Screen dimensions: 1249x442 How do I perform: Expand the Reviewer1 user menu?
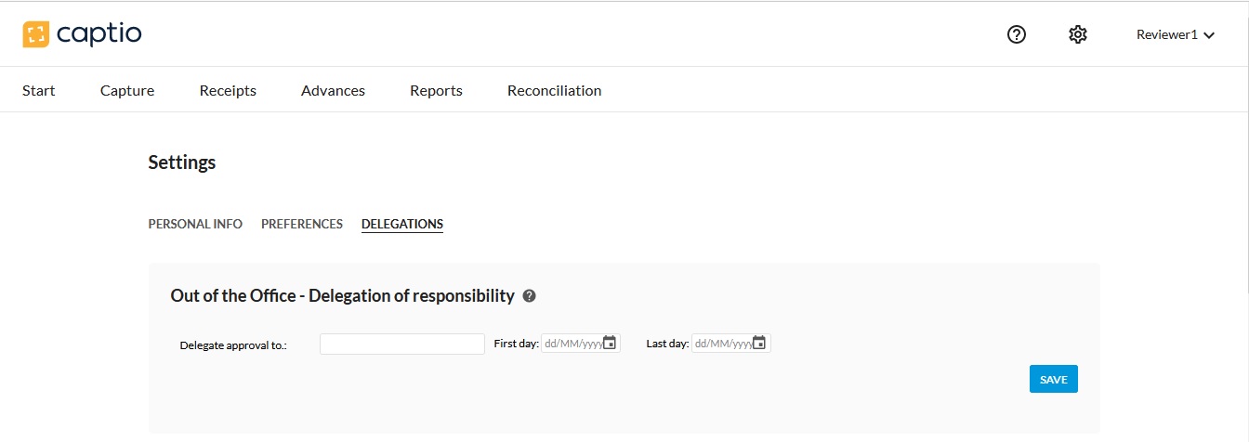(1176, 35)
